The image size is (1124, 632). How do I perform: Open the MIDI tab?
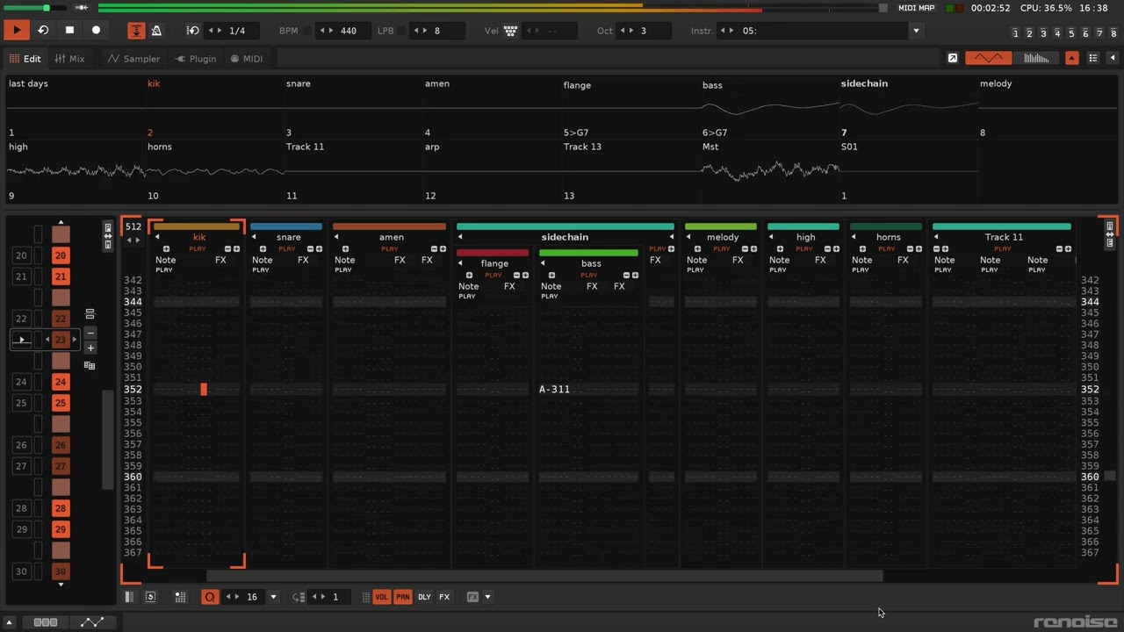click(x=247, y=59)
